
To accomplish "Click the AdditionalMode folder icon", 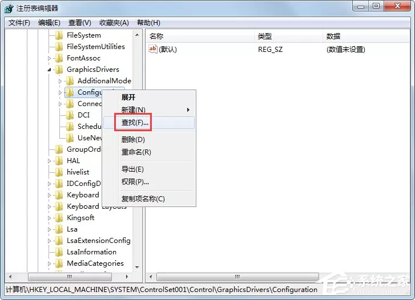I will (70, 81).
